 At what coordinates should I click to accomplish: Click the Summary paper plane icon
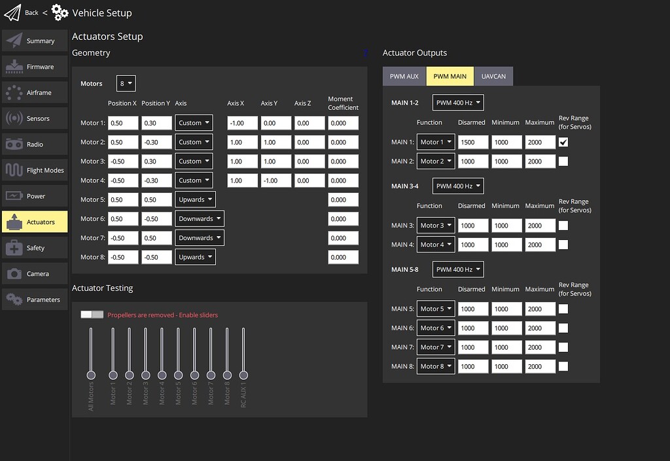14,41
